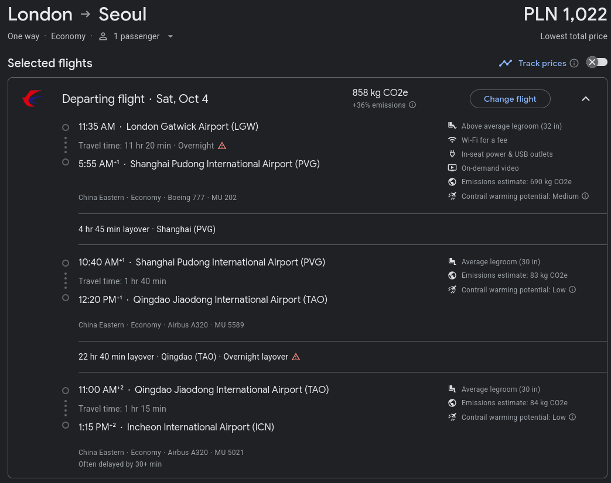Click the In-seat power & USB outlets icon
This screenshot has height=483, width=611.
(452, 154)
